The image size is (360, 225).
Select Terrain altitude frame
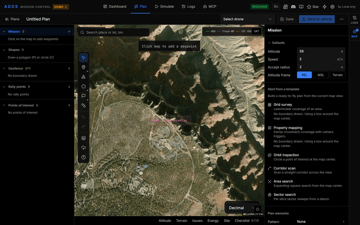(x=337, y=75)
